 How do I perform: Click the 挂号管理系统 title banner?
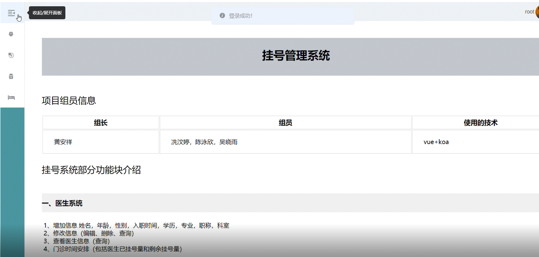tap(290, 56)
